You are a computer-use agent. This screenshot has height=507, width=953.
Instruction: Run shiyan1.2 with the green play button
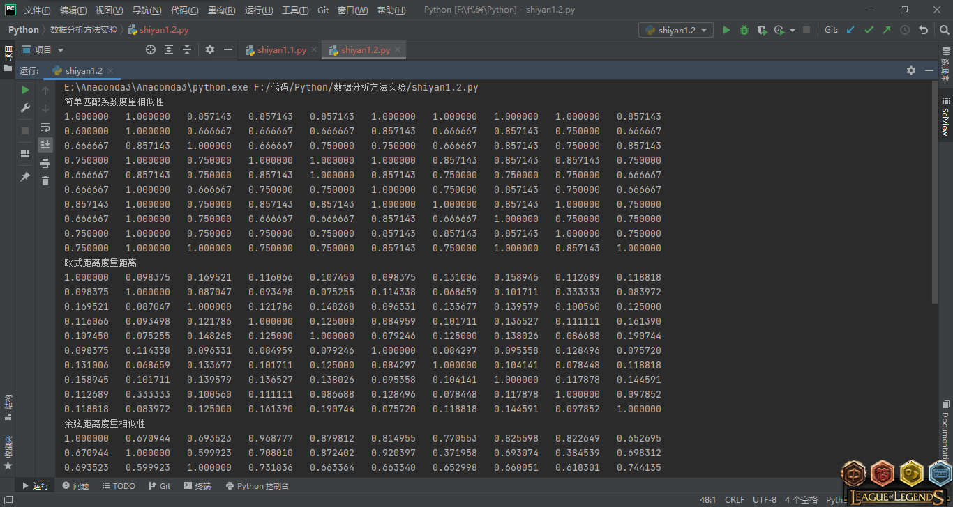[x=726, y=30]
